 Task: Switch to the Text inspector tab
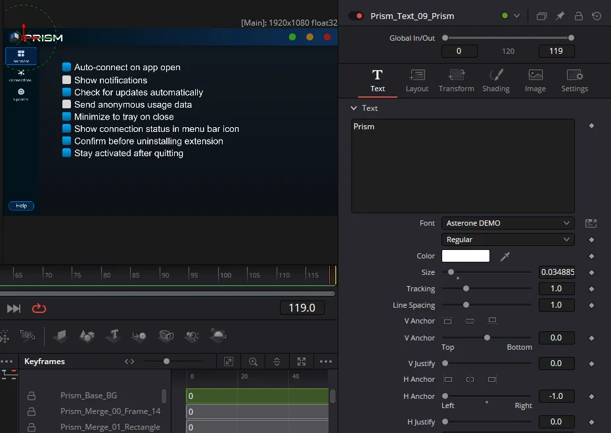click(378, 81)
